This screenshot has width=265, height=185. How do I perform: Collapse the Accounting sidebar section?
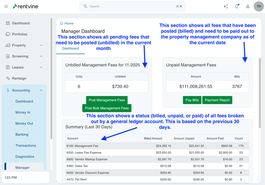(41, 90)
